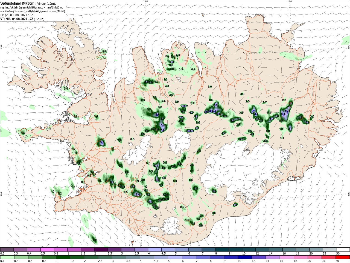350x263 pixels.
Task: Select the dark plum 0.2 swatch in upper legend
Action: [7, 250]
